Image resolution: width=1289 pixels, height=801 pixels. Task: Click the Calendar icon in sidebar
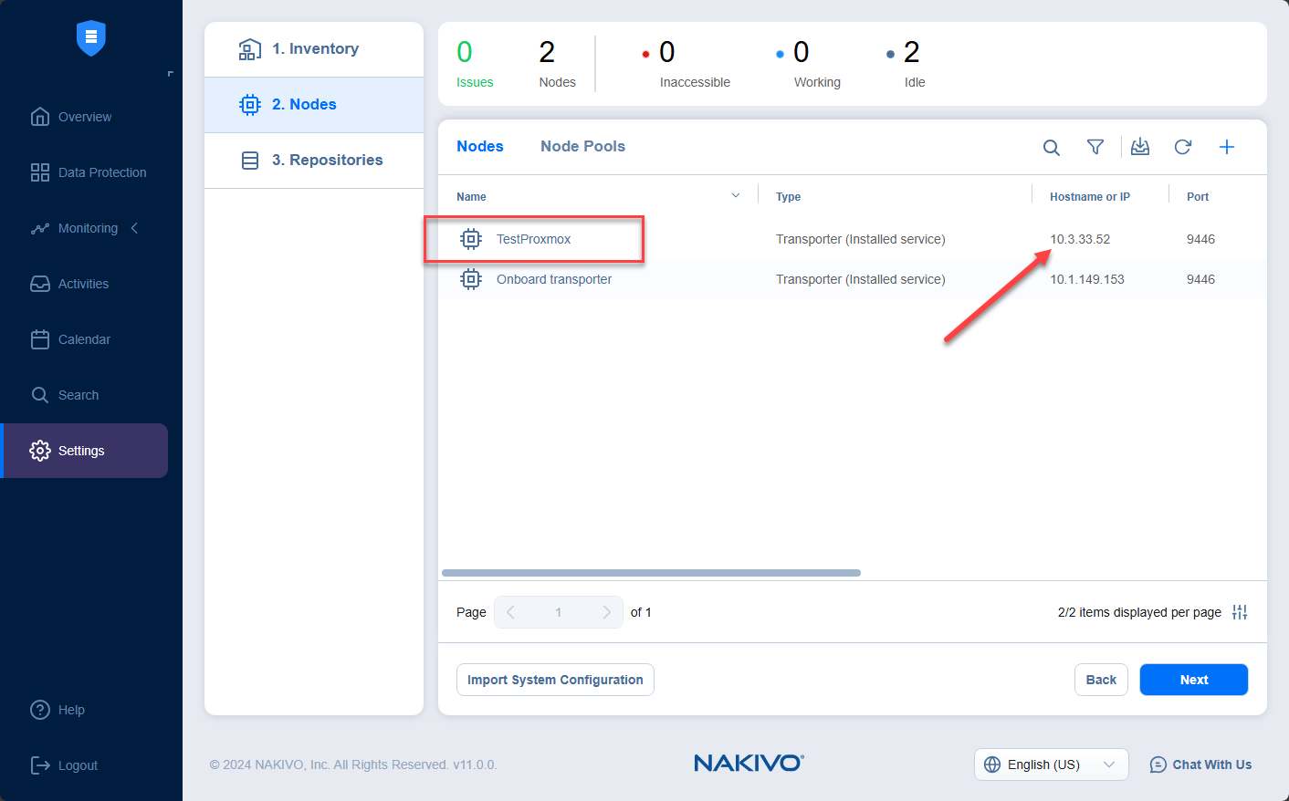point(40,339)
